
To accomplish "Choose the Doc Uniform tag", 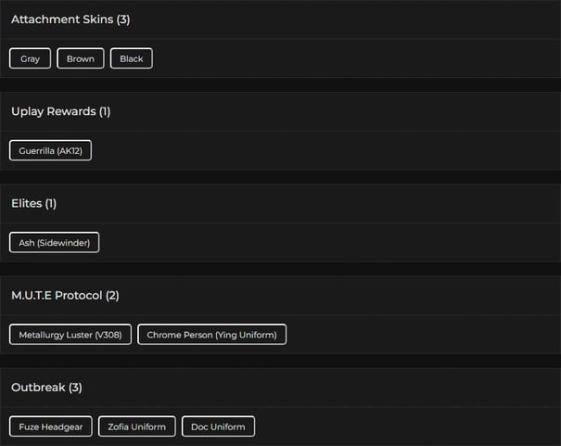I will point(218,427).
